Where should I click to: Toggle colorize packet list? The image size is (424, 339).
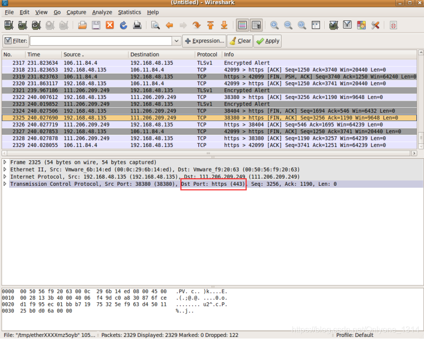click(x=243, y=25)
